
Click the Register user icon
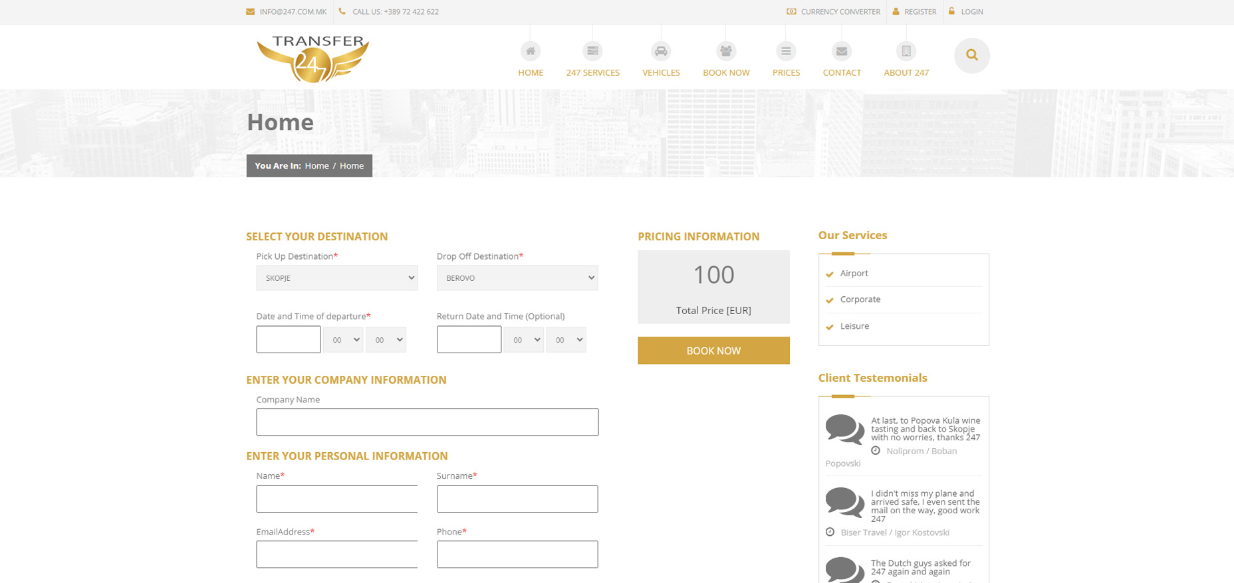896,11
